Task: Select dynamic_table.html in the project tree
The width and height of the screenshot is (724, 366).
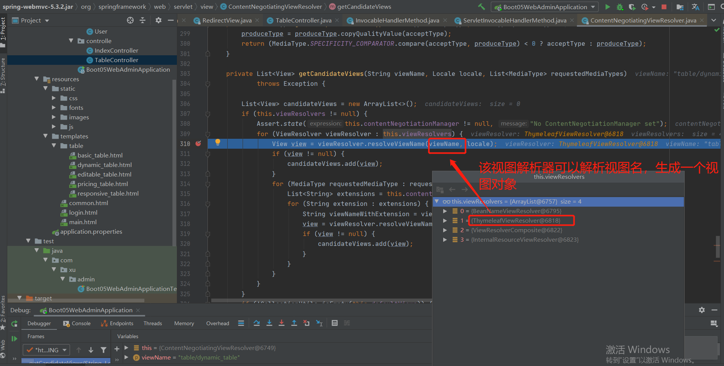Action: click(x=105, y=165)
